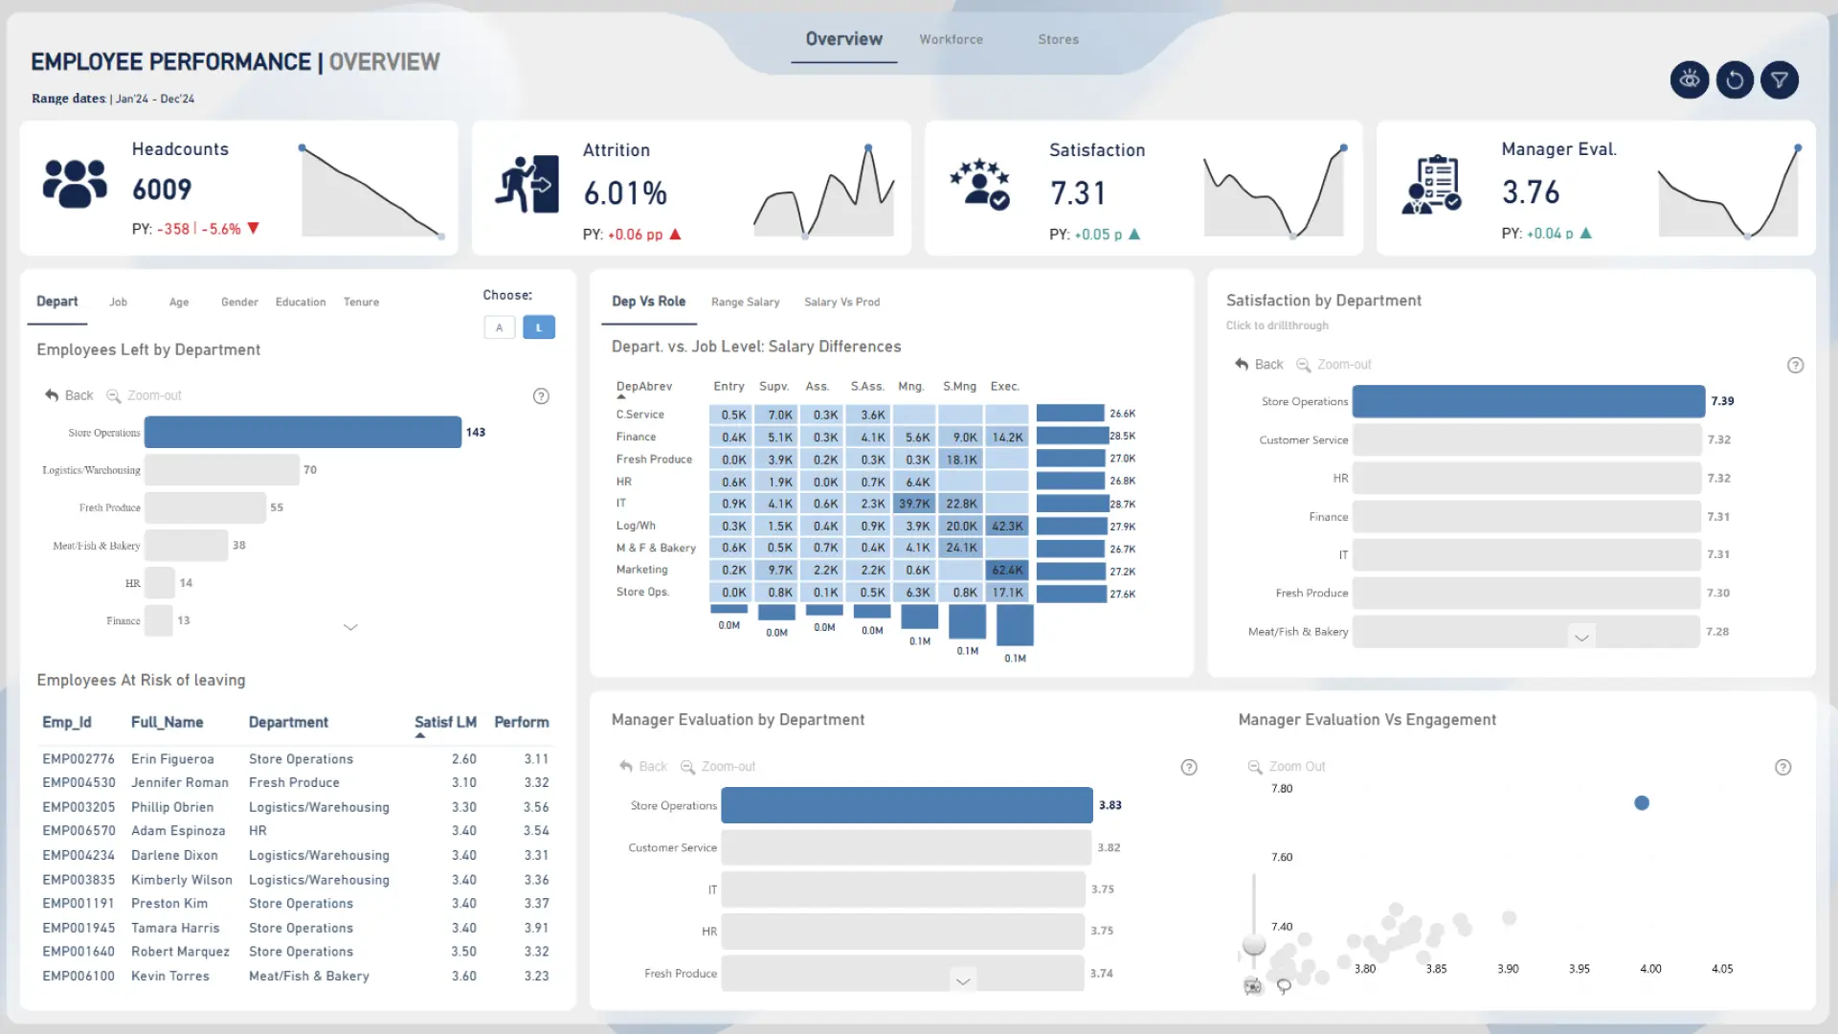
Task: Click the lasso select icon below scatter chart
Action: click(1284, 986)
